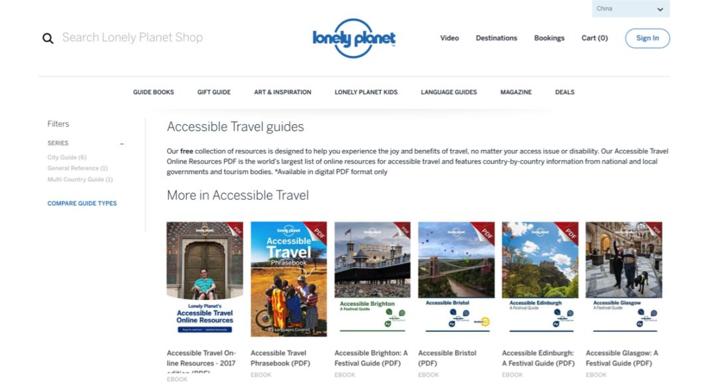The height and width of the screenshot is (387, 718).
Task: Filter by General Reference series
Action: [77, 169]
